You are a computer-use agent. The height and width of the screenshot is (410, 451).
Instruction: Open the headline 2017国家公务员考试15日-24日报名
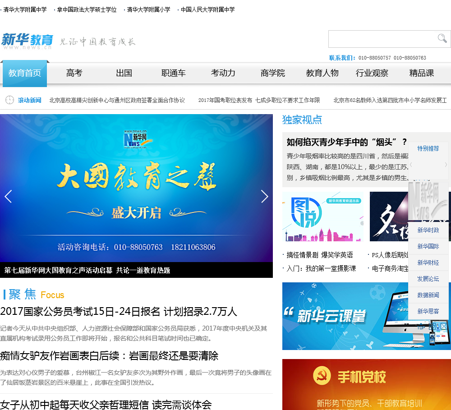(x=119, y=312)
